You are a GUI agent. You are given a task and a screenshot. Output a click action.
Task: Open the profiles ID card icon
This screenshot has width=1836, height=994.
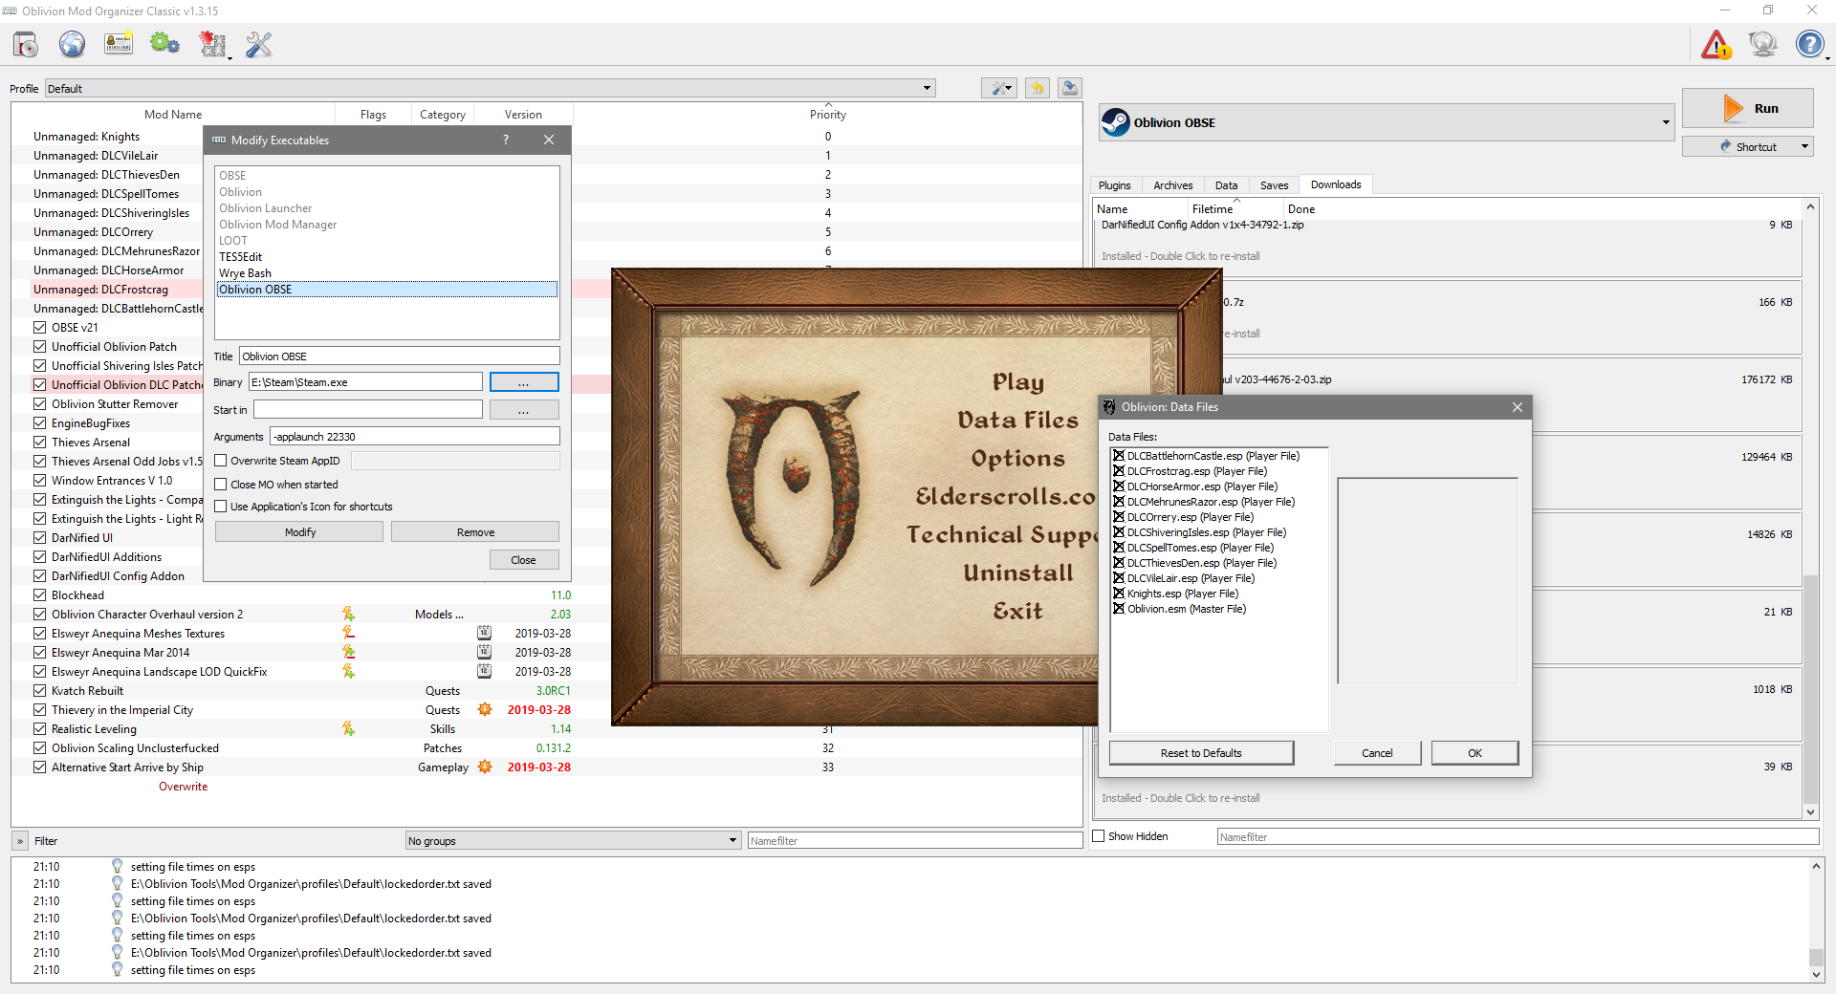tap(119, 44)
